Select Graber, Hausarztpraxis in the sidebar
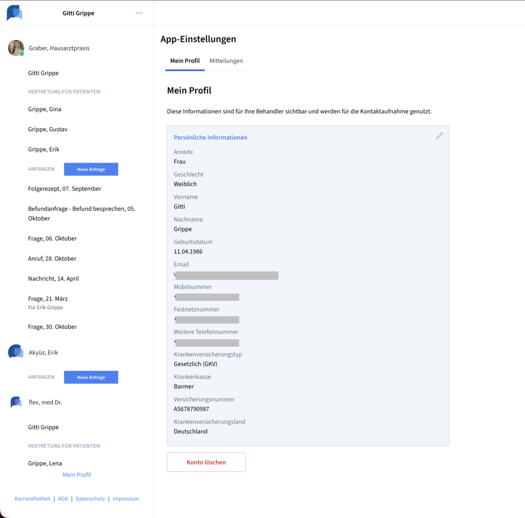The width and height of the screenshot is (525, 518). (x=59, y=48)
